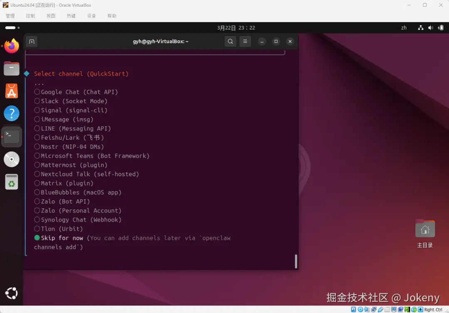This screenshot has height=313, width=449.
Task: Open the clock and calendar in top bar
Action: coord(236,28)
